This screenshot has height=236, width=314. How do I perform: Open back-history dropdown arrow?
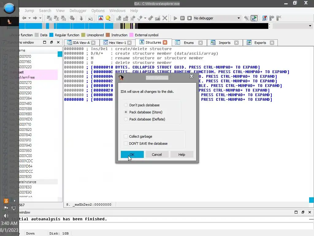click(x=29, y=18)
